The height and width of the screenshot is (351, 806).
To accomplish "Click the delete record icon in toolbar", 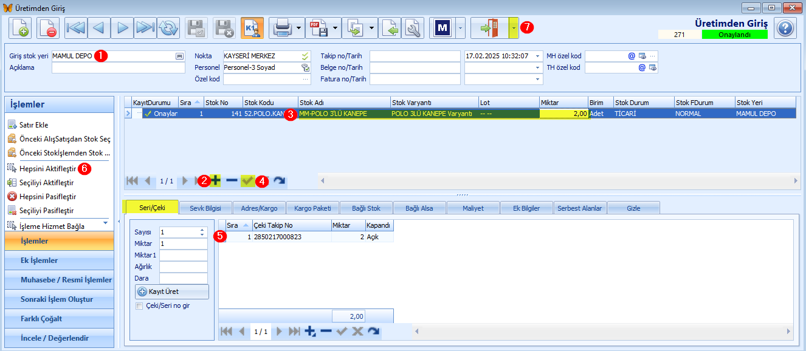I will click(47, 28).
